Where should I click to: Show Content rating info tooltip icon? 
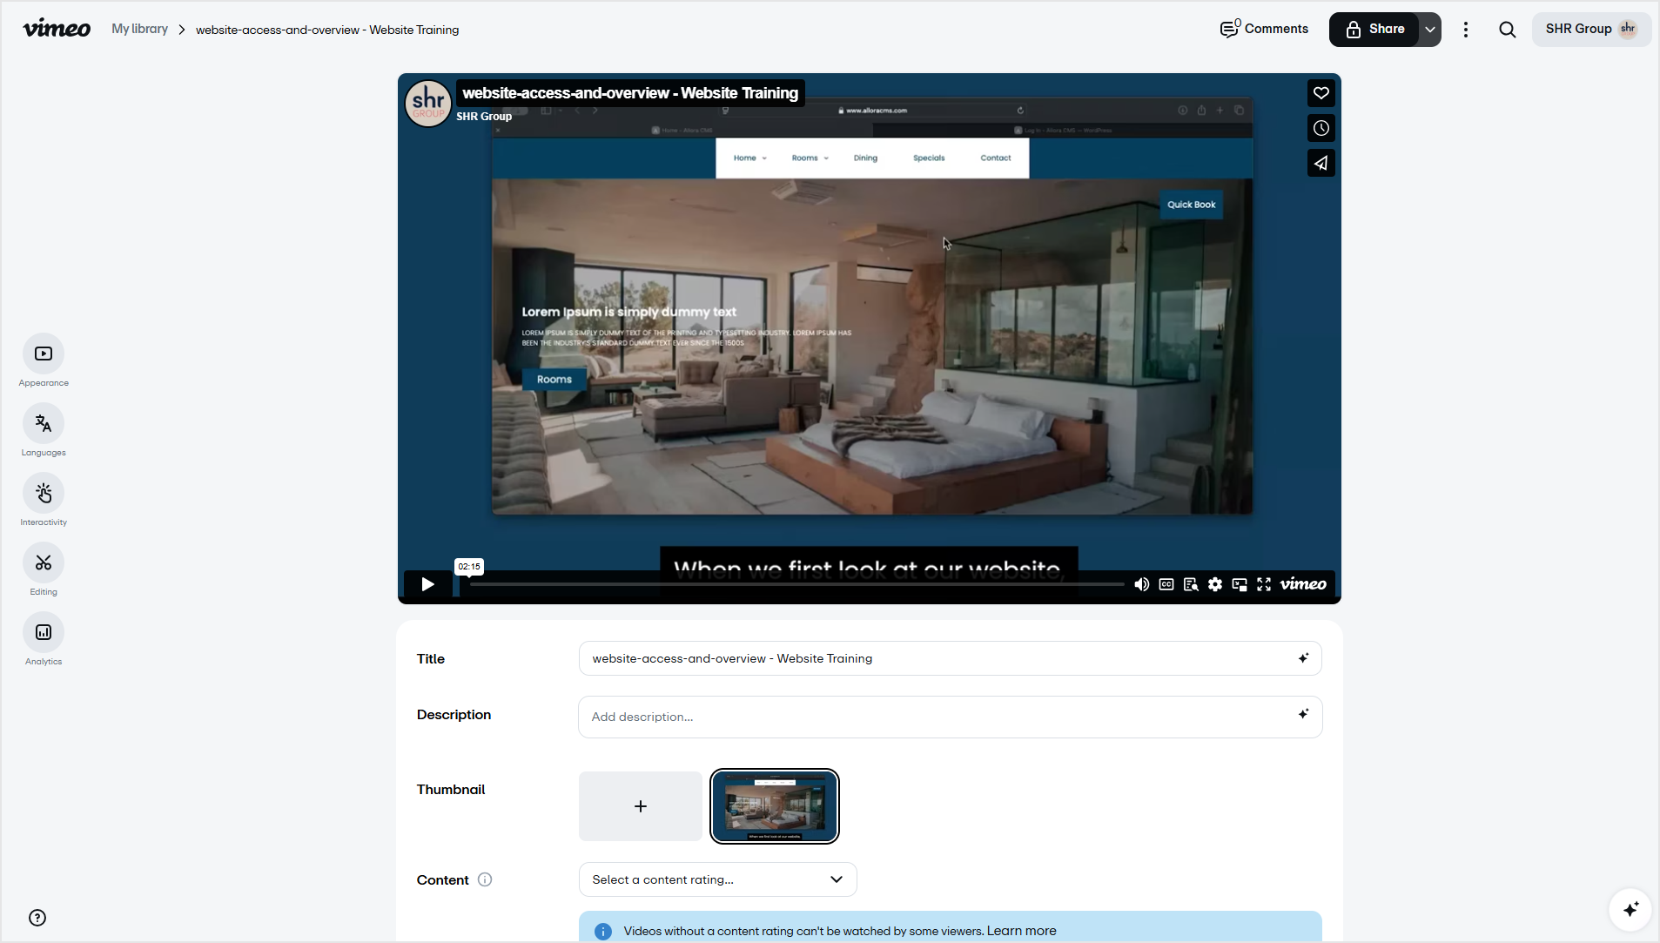(485, 879)
